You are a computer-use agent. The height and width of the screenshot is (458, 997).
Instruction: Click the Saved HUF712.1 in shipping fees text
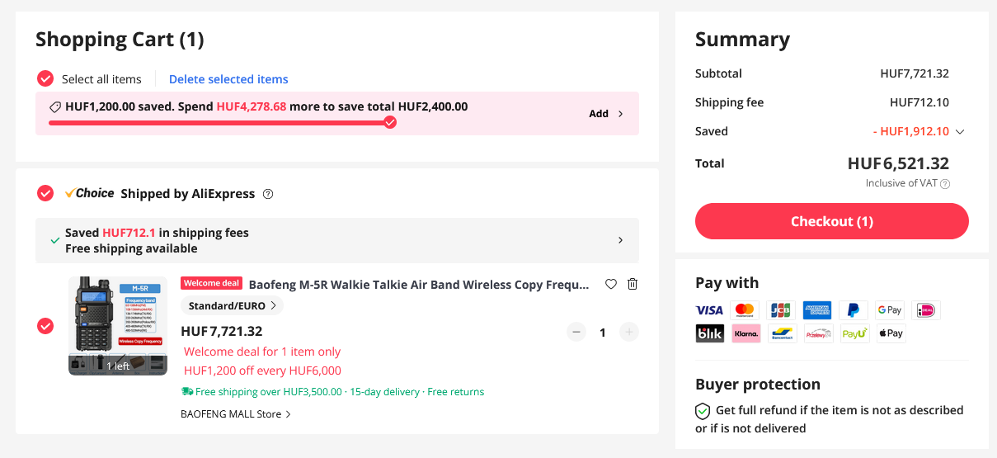(x=157, y=233)
